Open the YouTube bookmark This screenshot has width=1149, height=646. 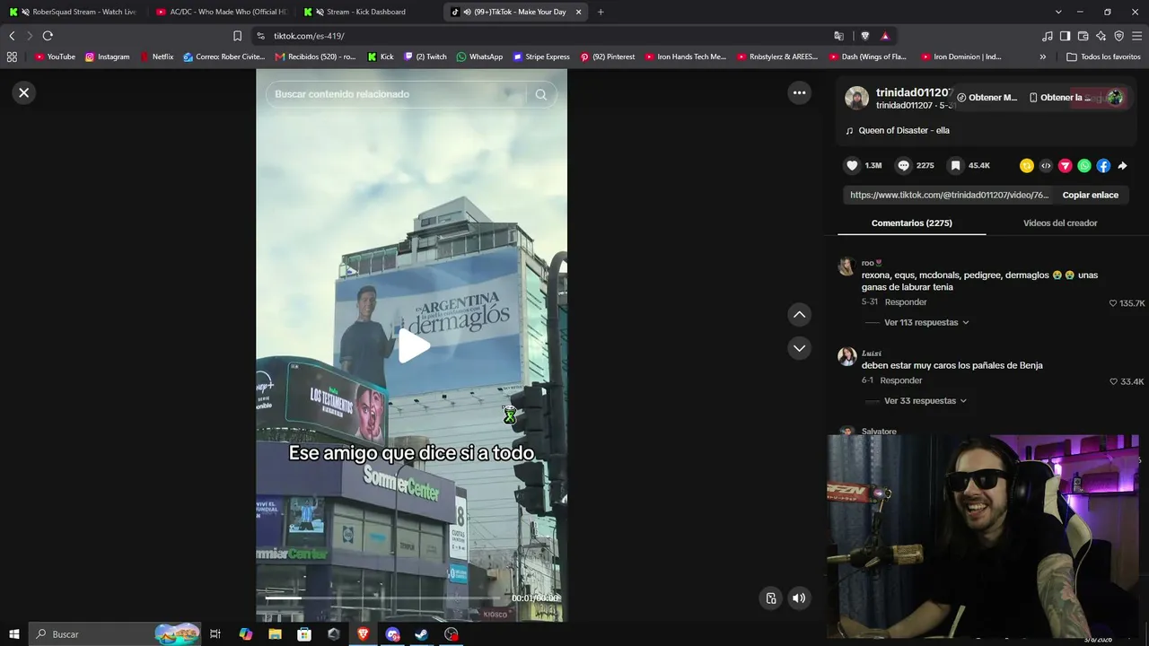click(x=55, y=57)
